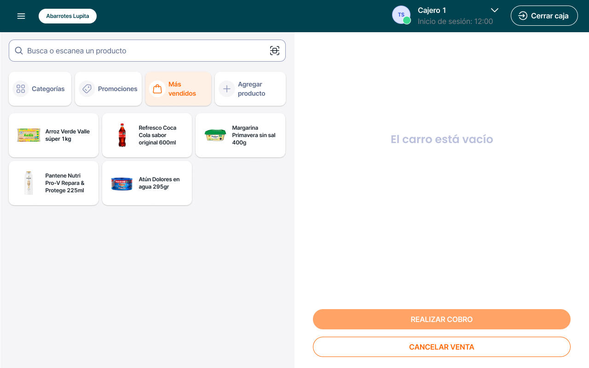The height and width of the screenshot is (368, 589).
Task: Click the Agregar producto plus icon
Action: click(227, 89)
